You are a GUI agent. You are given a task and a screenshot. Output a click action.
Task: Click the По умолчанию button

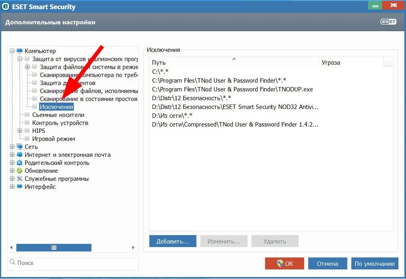click(x=375, y=263)
